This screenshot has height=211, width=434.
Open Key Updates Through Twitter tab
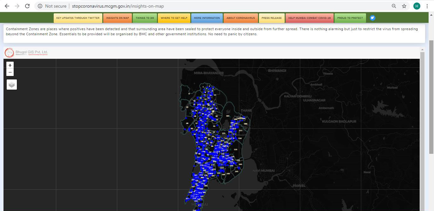(x=78, y=18)
